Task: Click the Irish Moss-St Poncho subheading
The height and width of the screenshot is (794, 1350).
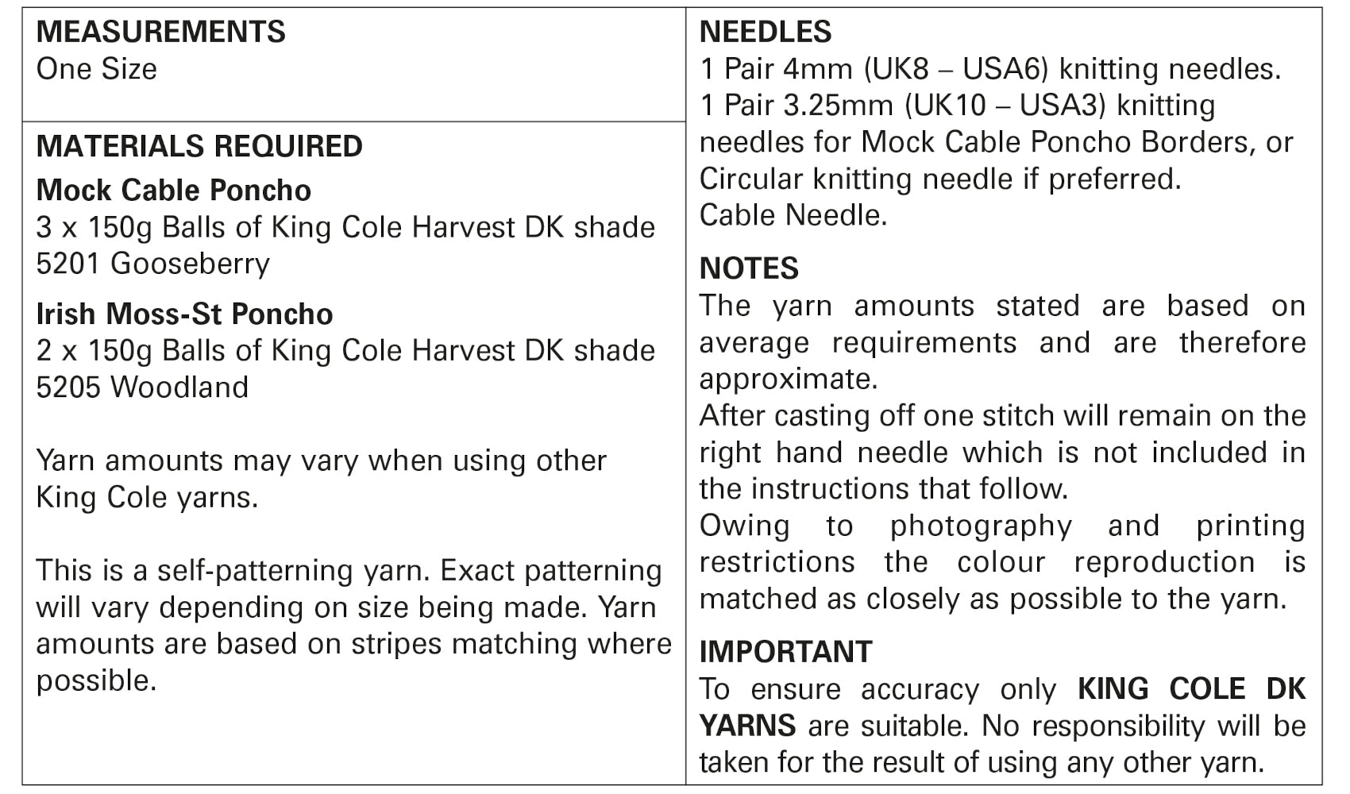Action: [x=185, y=314]
